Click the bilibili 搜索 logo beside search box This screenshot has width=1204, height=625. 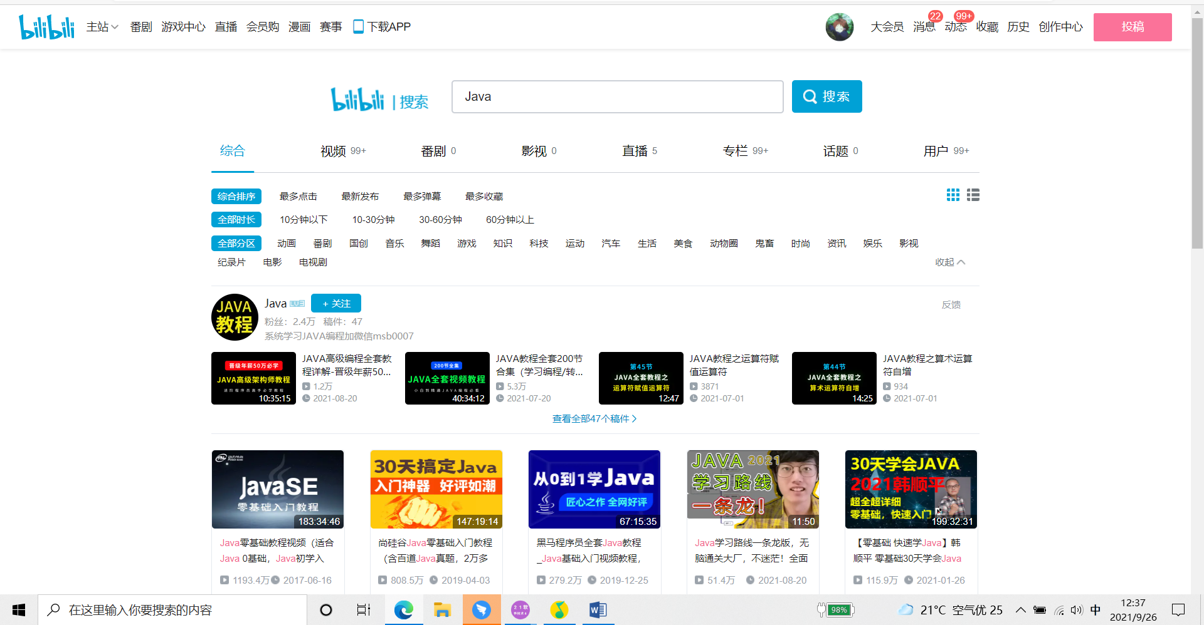click(x=379, y=100)
